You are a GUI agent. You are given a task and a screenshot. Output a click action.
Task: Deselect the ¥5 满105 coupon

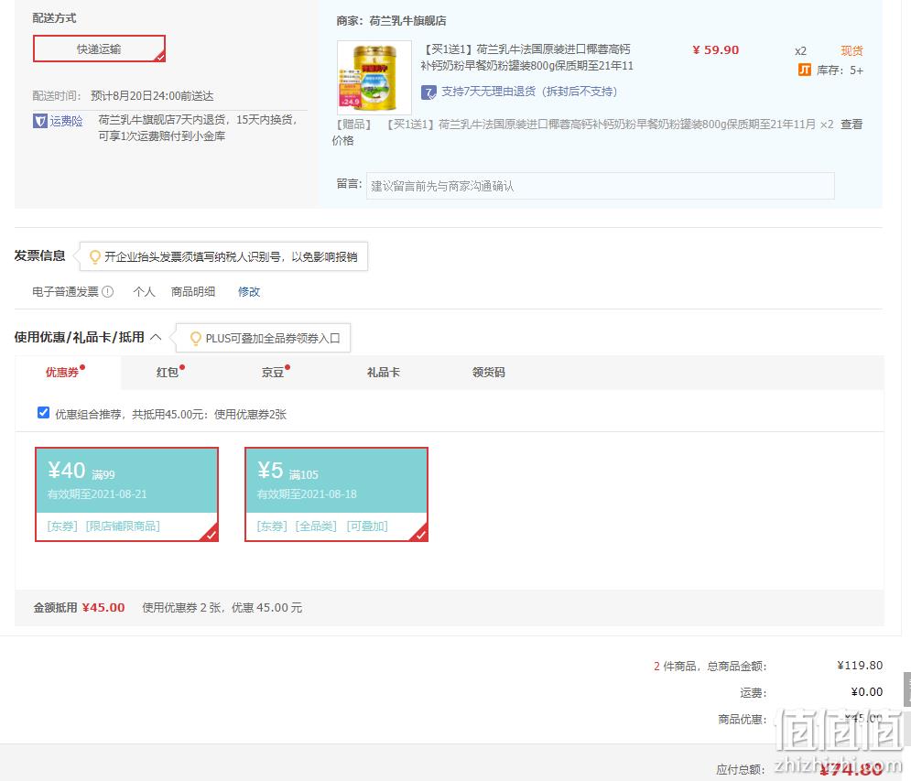pyautogui.click(x=336, y=494)
